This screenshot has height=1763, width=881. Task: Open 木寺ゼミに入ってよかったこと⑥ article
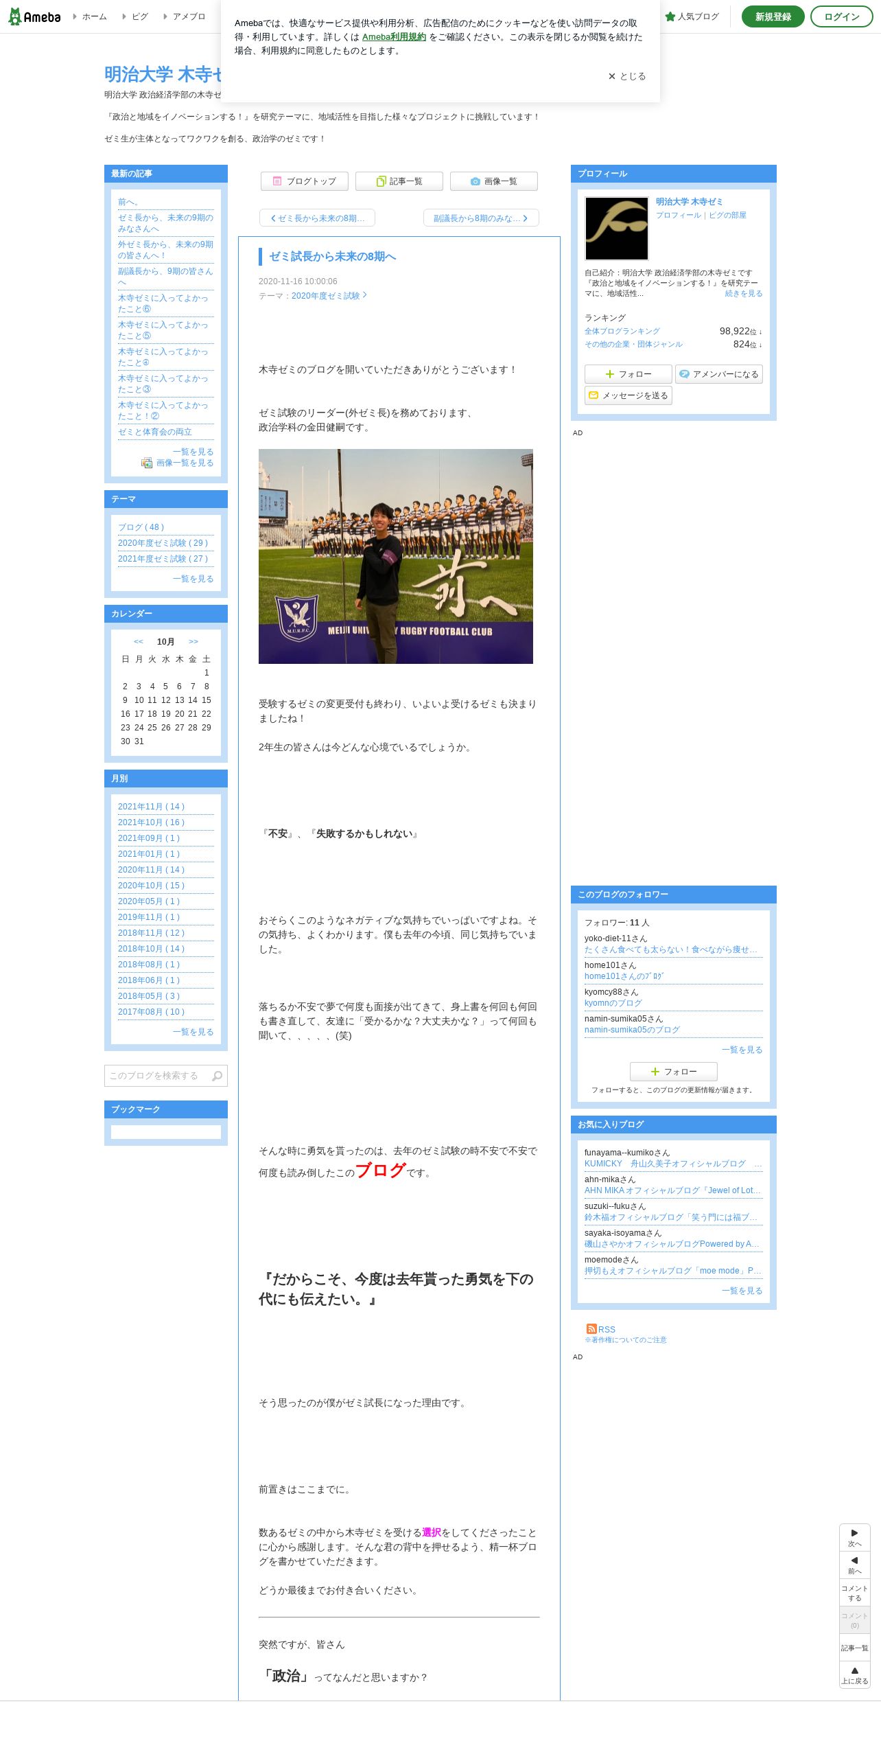click(163, 304)
